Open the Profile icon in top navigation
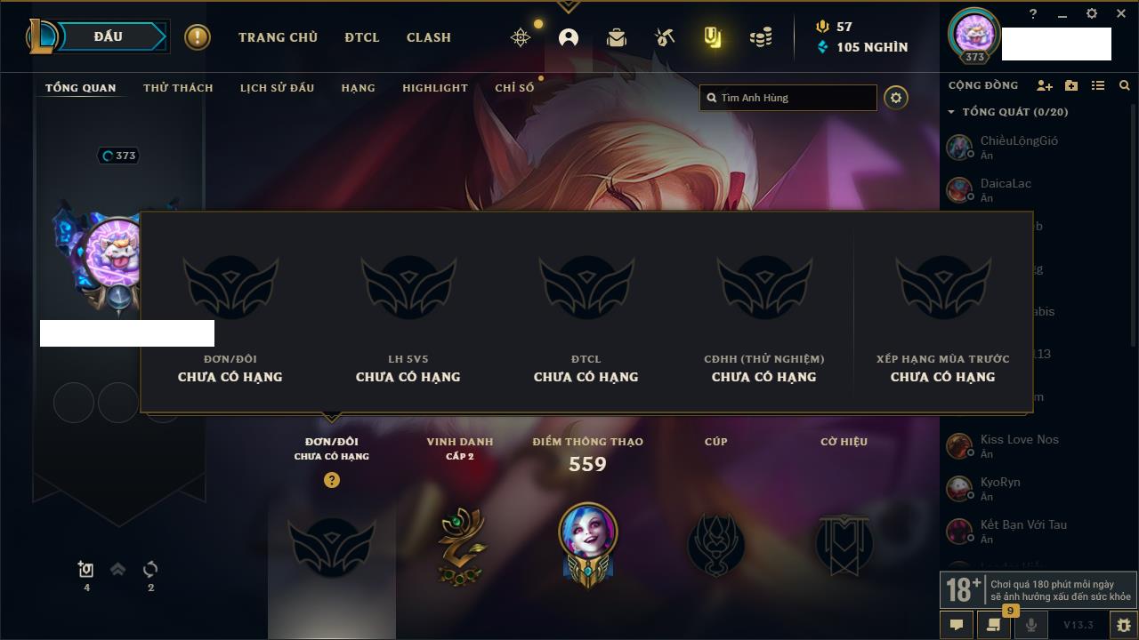1139x640 pixels. point(569,37)
